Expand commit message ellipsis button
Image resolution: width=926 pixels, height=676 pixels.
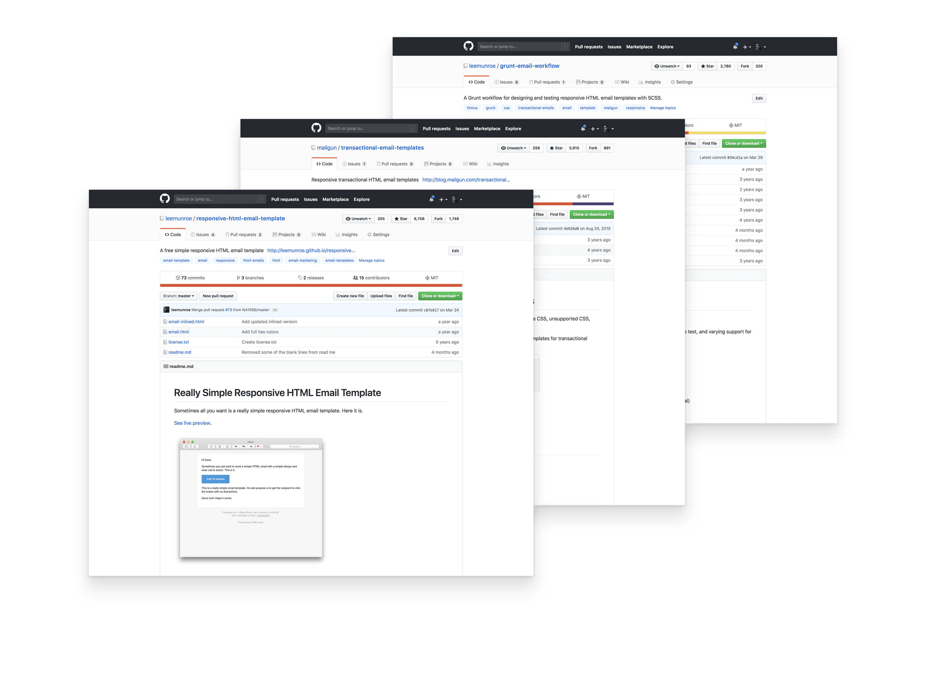[x=275, y=310]
